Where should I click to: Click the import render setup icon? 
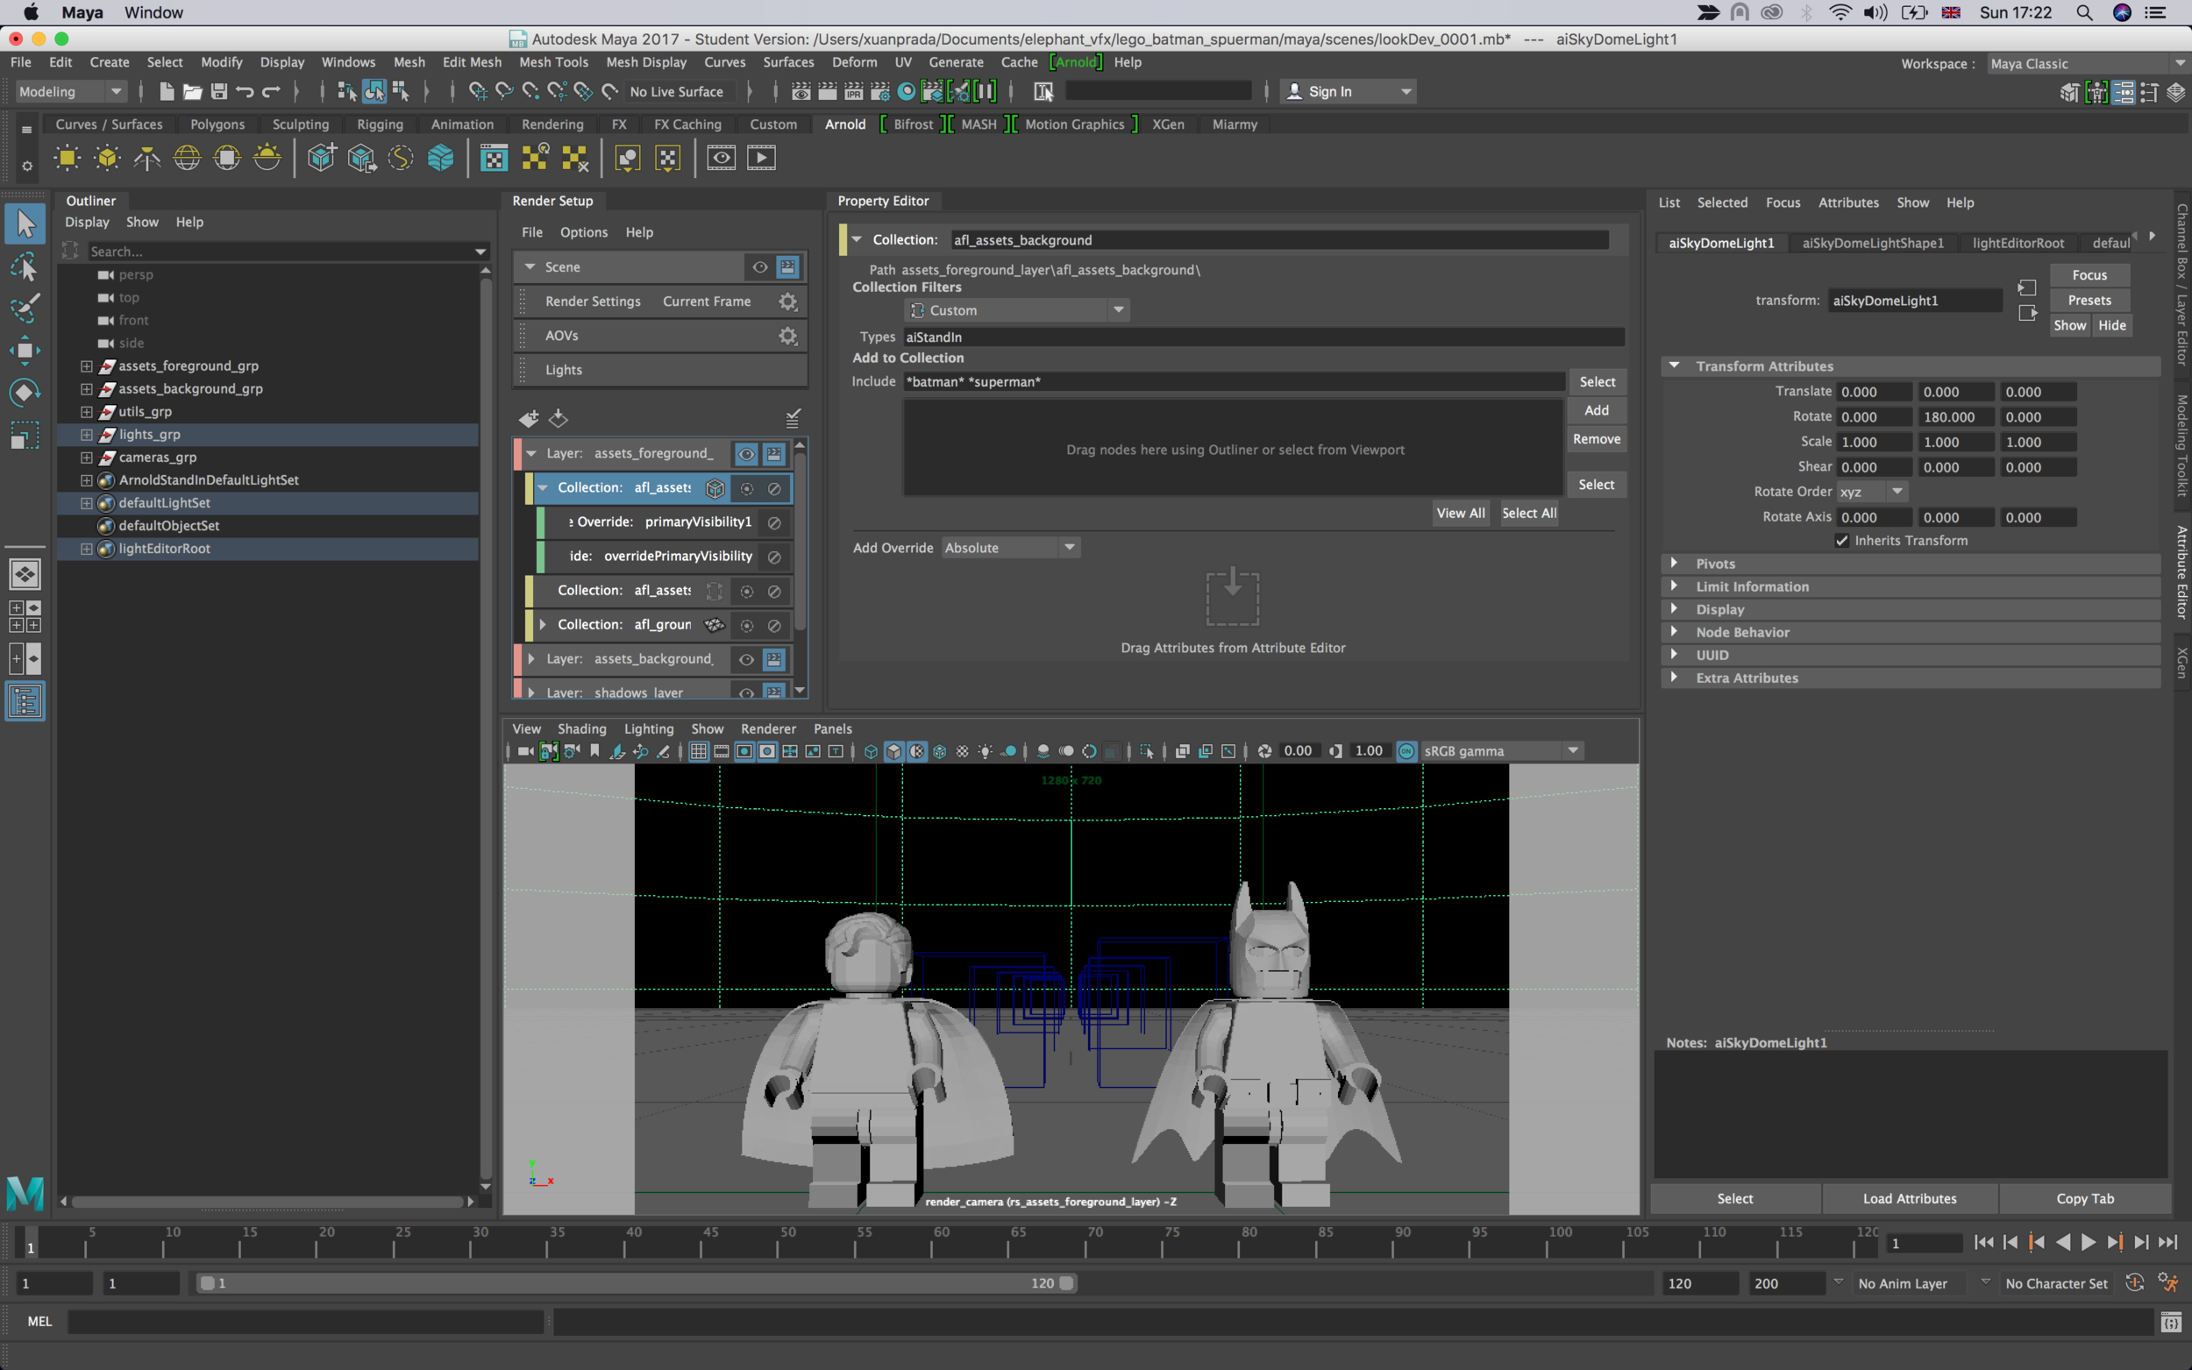[559, 419]
